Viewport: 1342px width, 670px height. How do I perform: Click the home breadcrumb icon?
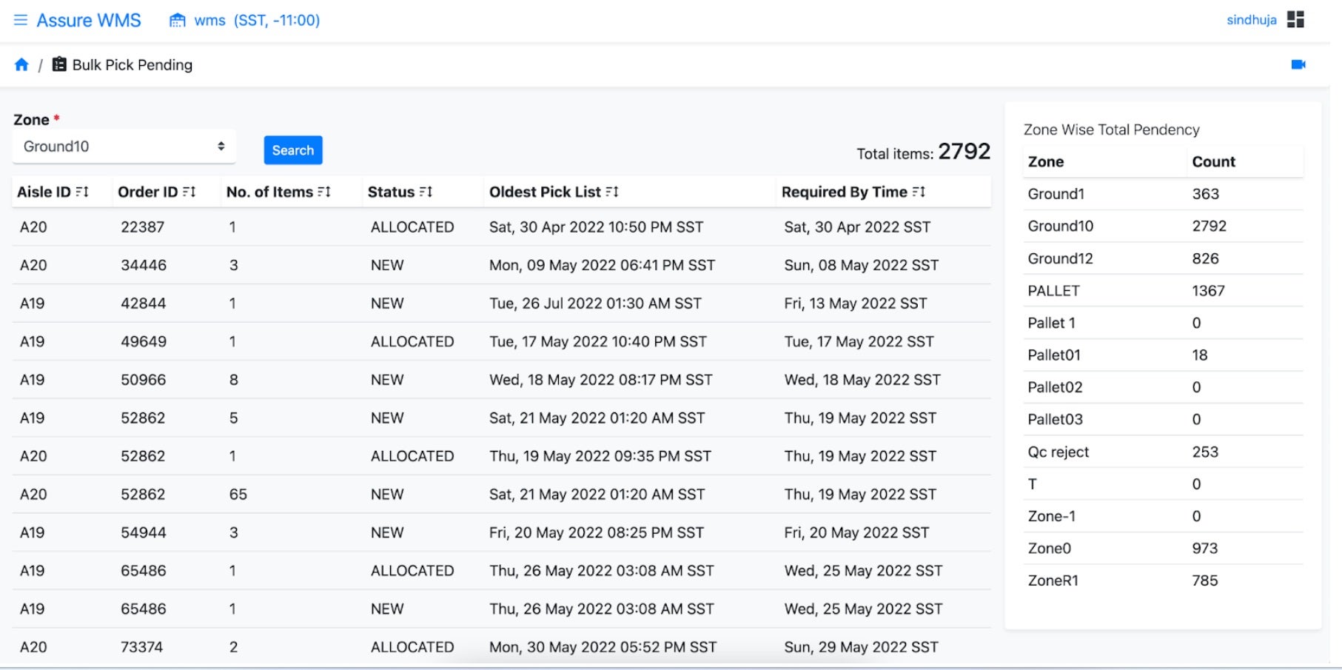point(21,65)
